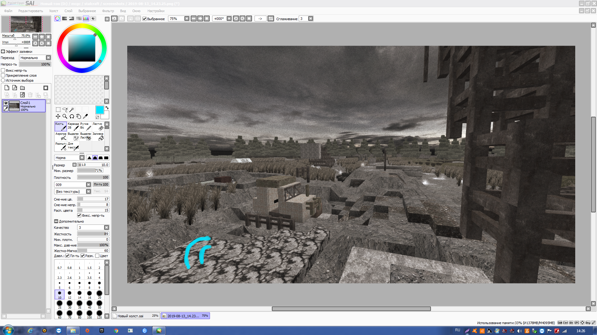
Task: Select the eyedropper color picker tool
Action: (86, 116)
